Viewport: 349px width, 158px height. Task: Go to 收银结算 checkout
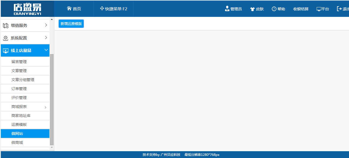(x=301, y=9)
